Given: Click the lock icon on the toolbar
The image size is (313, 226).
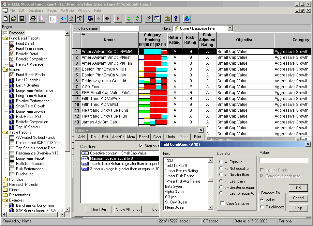Looking at the screenshot, I should pos(72,19).
